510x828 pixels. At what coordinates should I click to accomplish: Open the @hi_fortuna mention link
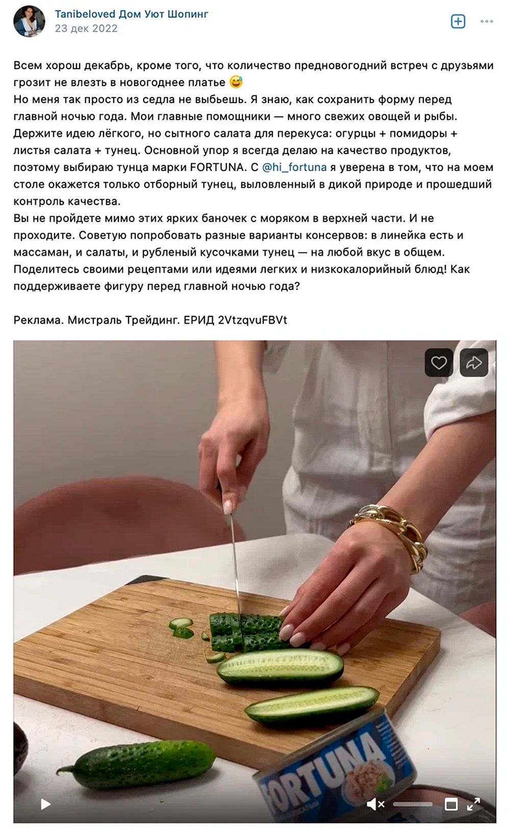pyautogui.click(x=294, y=167)
